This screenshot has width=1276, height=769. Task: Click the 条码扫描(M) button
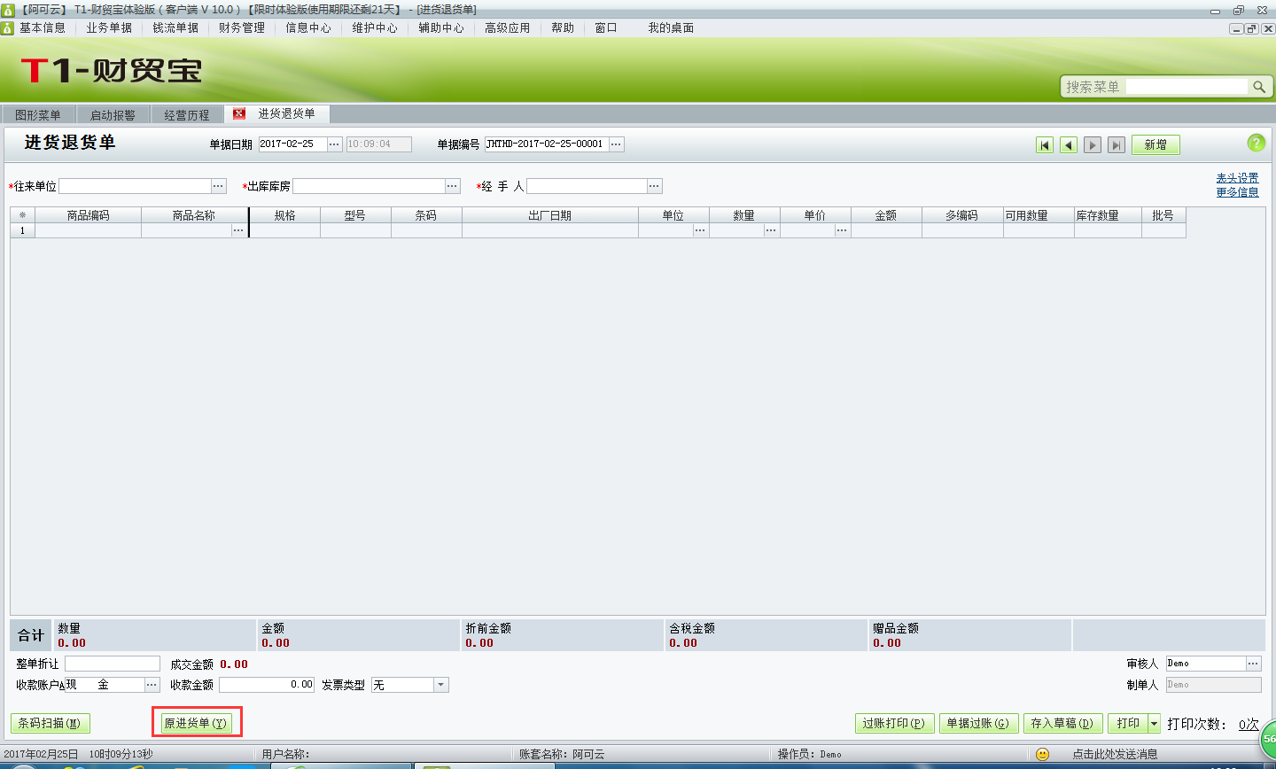coord(50,724)
